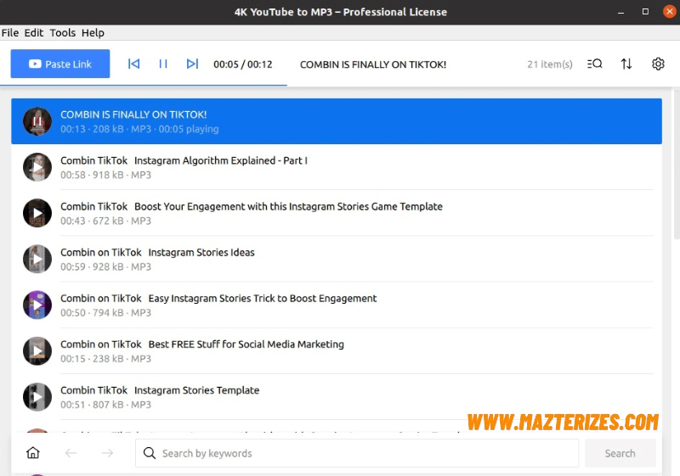
Task: Click the highlighted COMBIN IS FINALLY ON TIKTOK! row title
Action: pyautogui.click(x=133, y=115)
